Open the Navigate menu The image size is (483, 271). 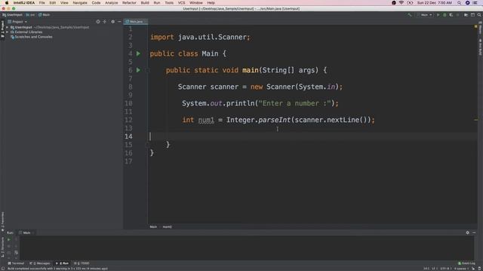click(x=80, y=3)
